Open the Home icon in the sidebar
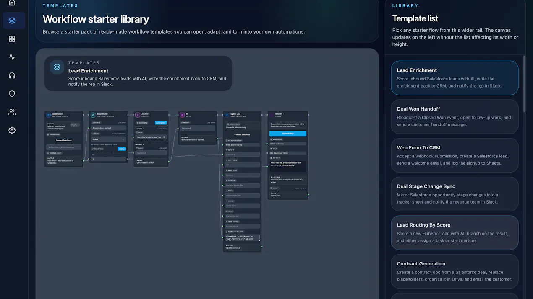The image size is (533, 299). coord(12,3)
